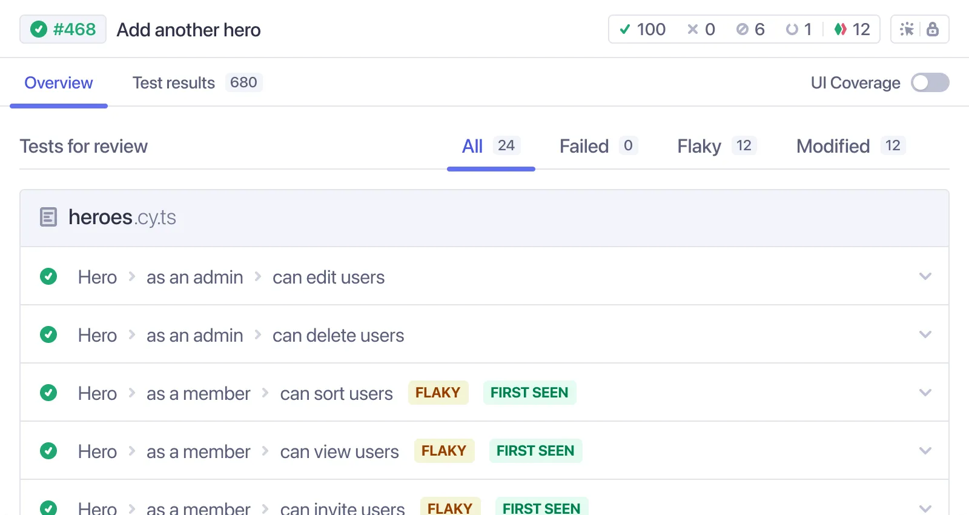Screen dimensions: 969x515
Task: Click green status icon for can edit users
Action: point(48,276)
